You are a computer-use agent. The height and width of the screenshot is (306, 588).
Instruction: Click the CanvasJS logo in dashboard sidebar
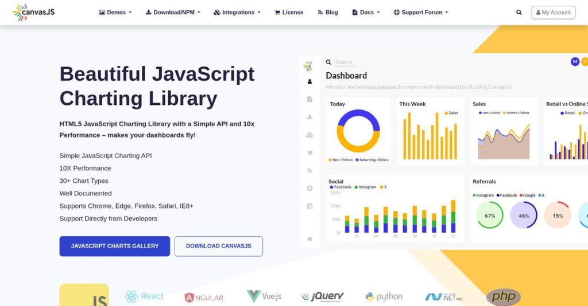coord(308,66)
